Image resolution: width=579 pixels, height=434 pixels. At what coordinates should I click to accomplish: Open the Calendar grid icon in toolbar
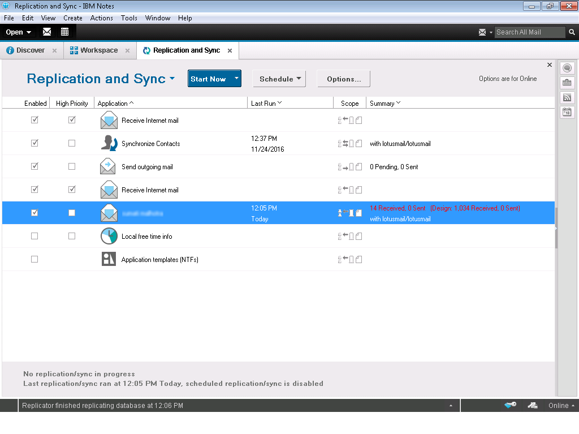[65, 32]
